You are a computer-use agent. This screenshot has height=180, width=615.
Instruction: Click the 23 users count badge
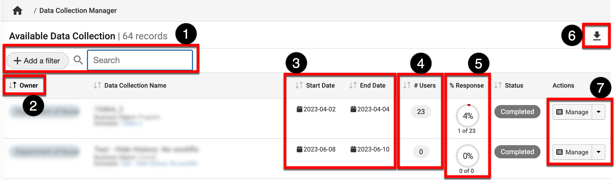[421, 112]
